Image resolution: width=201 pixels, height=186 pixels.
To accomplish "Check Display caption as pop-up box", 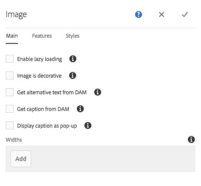I will point(10,125).
